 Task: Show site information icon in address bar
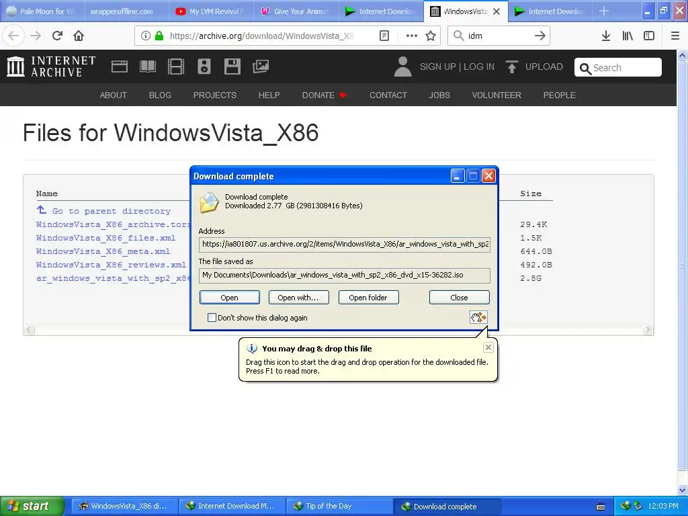[146, 36]
